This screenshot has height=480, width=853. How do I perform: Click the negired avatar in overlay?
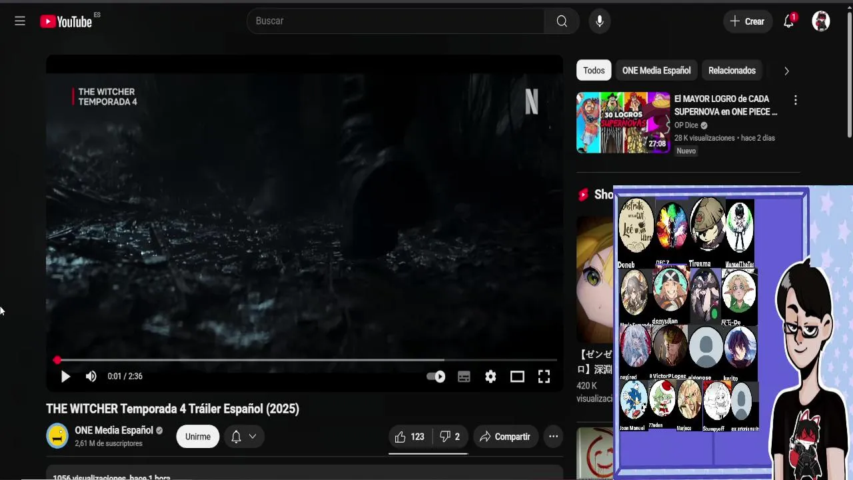point(635,347)
